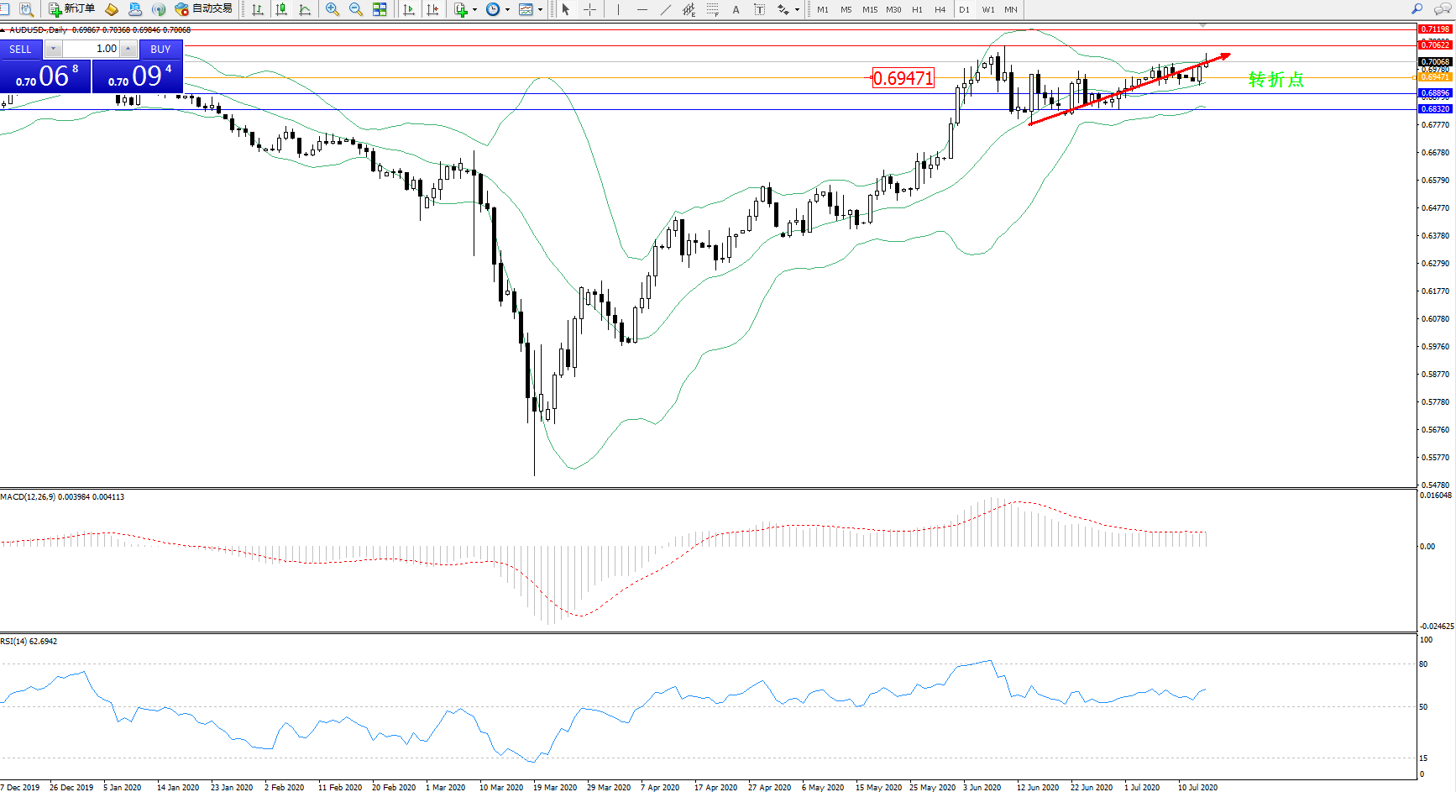This screenshot has height=792, width=1456.
Task: Increase lot volume with up arrow
Action: click(x=128, y=49)
